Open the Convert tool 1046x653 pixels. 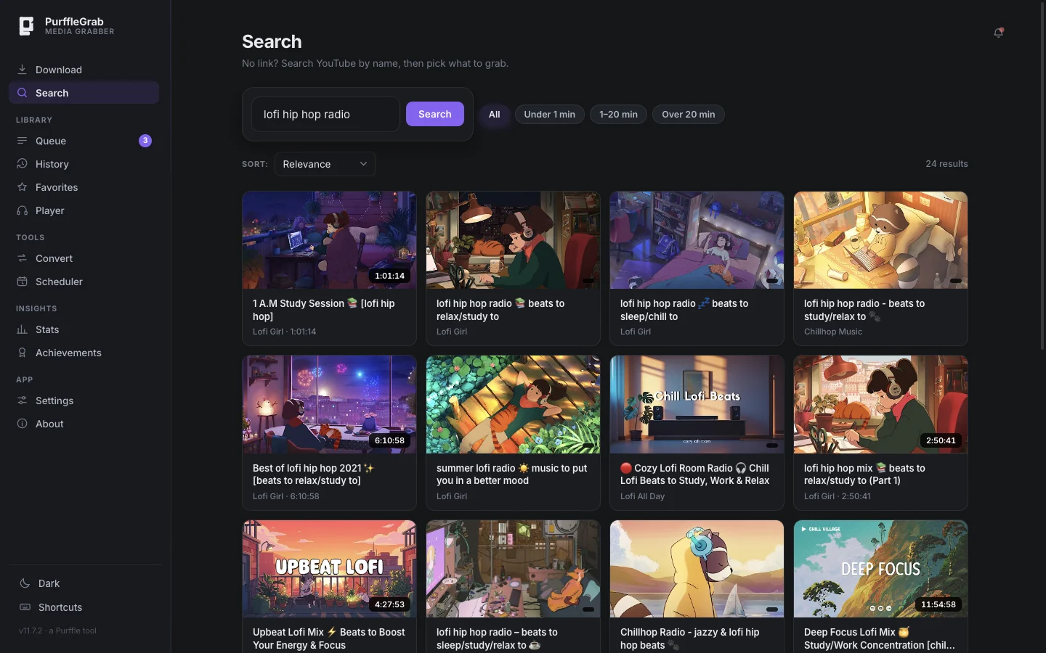point(84,258)
